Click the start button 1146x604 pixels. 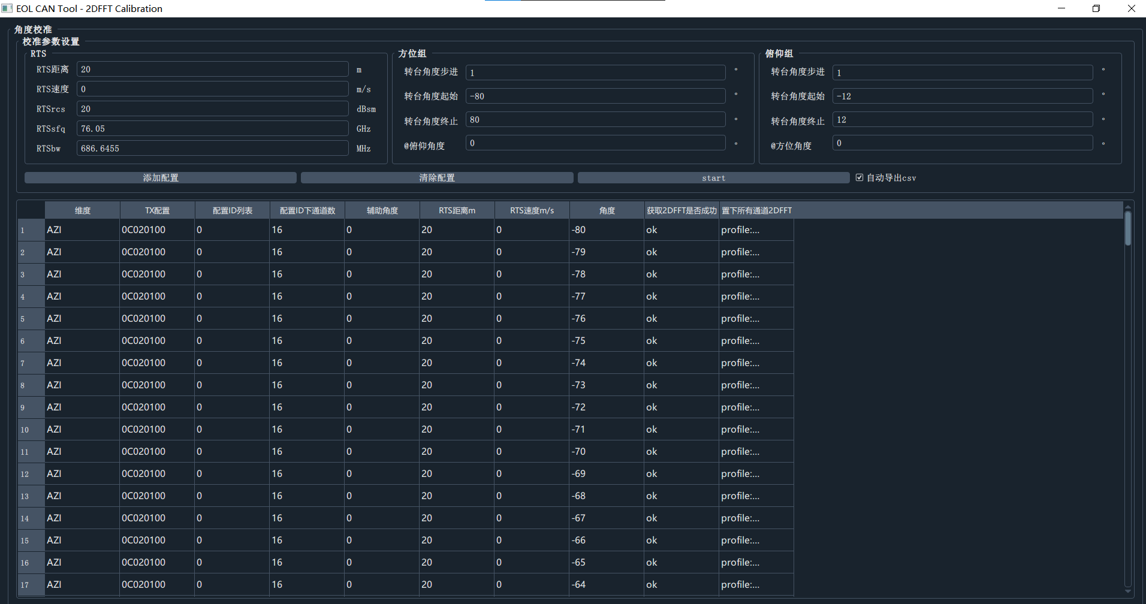pos(713,178)
